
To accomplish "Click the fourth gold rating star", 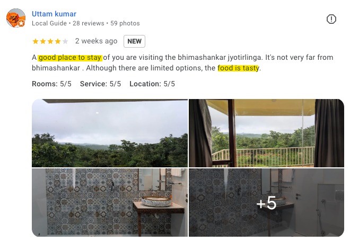I will [58, 41].
